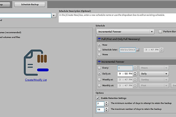Click the Weekly at 3:47 PM time field

click(x=125, y=79)
